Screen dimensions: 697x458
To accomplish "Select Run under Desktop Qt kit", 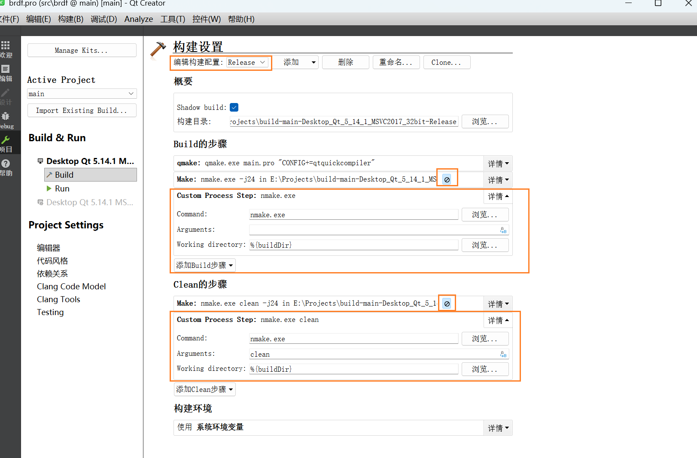I will pyautogui.click(x=62, y=188).
